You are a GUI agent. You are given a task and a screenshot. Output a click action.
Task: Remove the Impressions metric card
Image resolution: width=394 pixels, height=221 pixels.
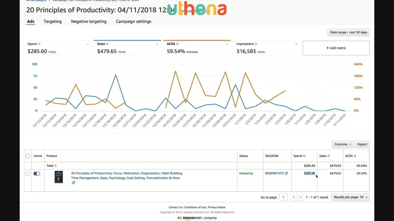click(x=296, y=44)
